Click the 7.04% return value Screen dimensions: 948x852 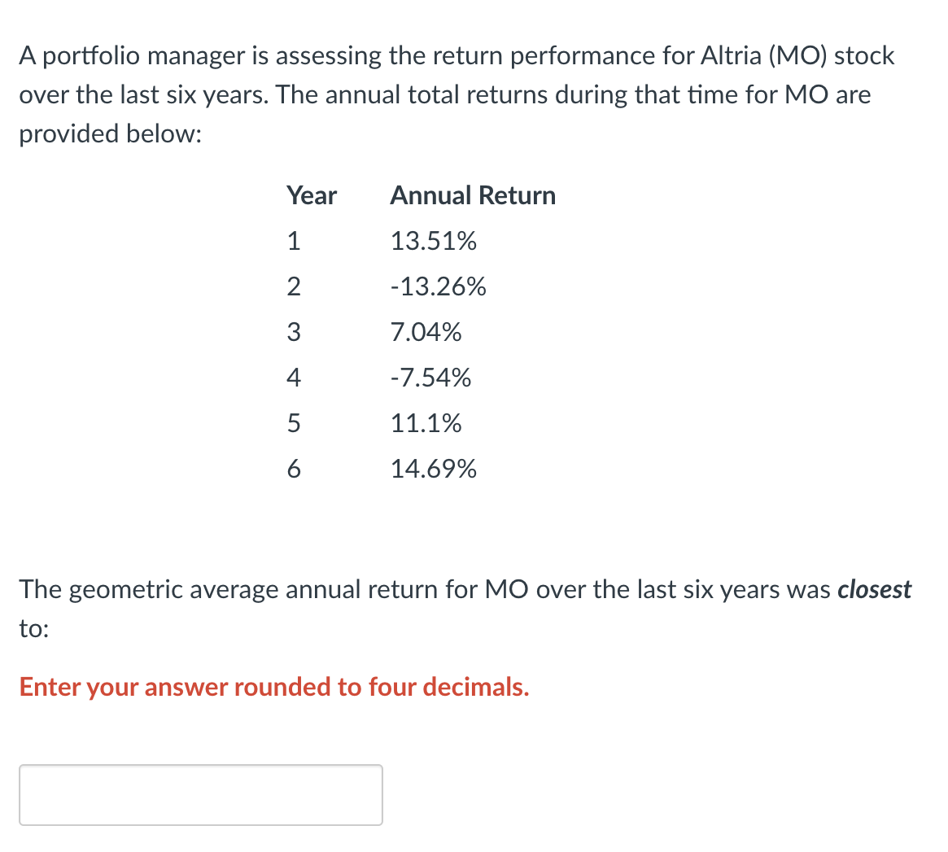(426, 332)
